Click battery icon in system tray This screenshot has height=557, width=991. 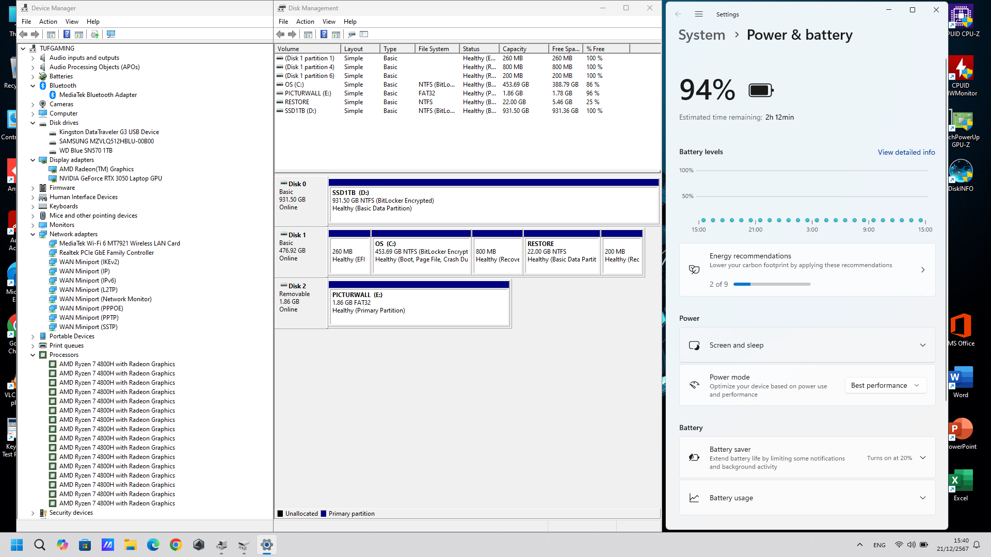click(924, 545)
